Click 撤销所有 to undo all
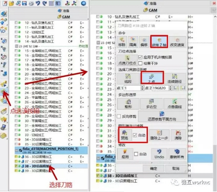 [177, 154]
